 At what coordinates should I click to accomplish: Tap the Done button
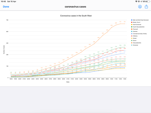(6, 7)
